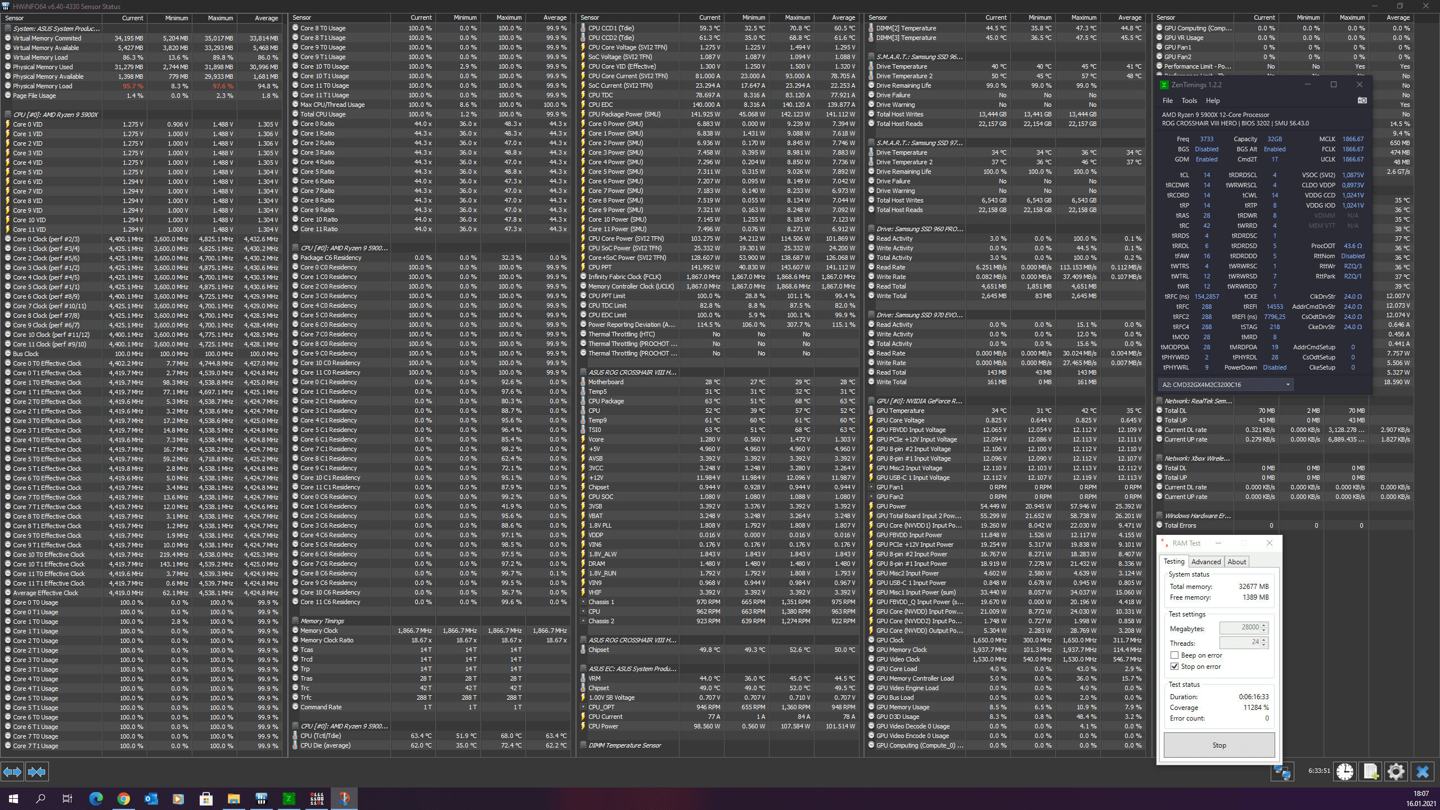Image resolution: width=1440 pixels, height=810 pixels.
Task: Select the Physical Memory Load sensor row
Action: coord(43,86)
